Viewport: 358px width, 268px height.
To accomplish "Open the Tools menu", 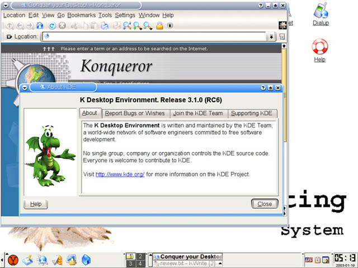I will tap(105, 15).
